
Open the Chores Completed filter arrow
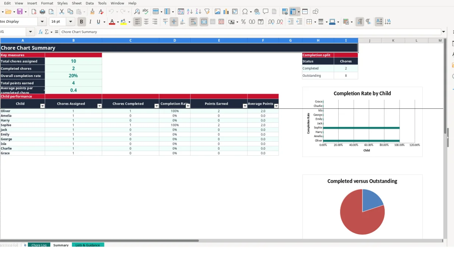pyautogui.click(x=157, y=106)
